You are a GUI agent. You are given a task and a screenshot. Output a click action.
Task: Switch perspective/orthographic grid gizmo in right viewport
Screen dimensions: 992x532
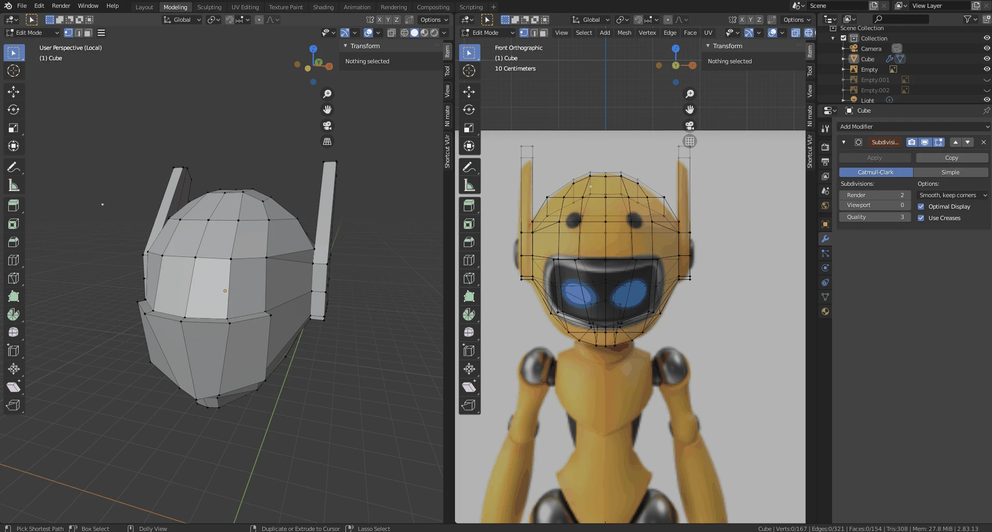[x=690, y=141]
